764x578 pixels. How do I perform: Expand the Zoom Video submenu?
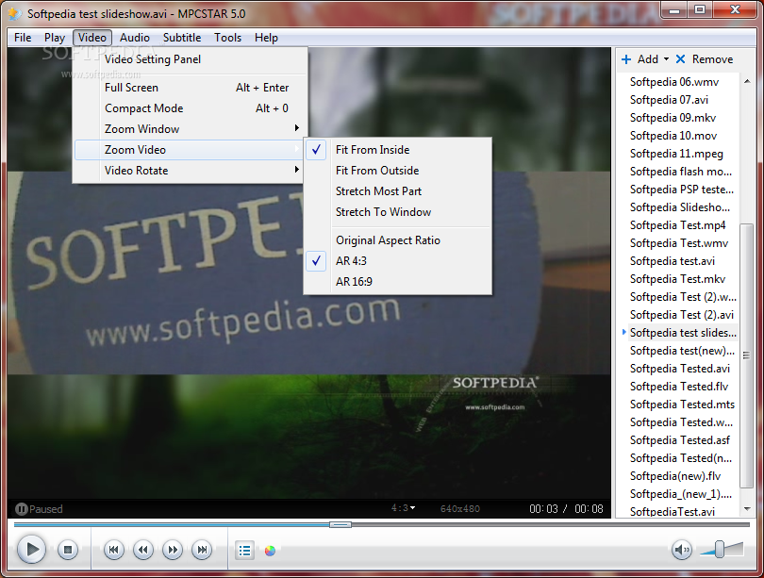coord(188,150)
